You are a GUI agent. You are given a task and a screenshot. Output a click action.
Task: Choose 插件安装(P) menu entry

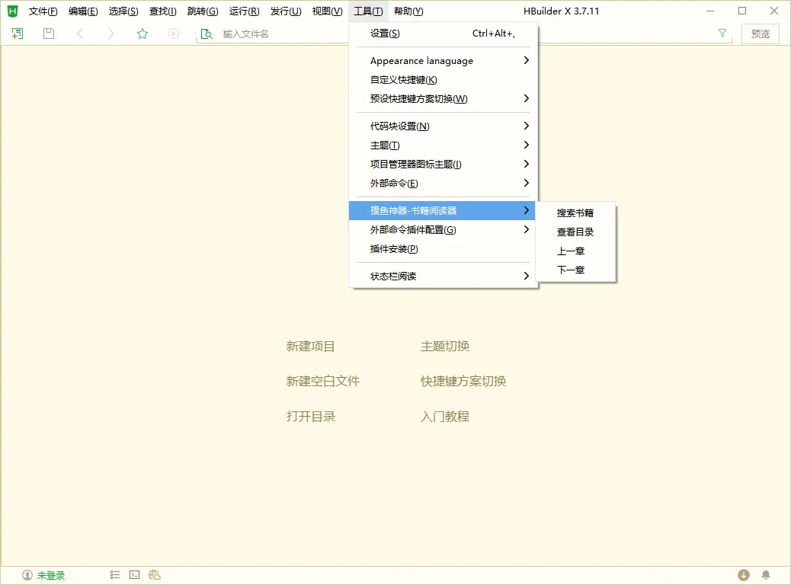444,248
